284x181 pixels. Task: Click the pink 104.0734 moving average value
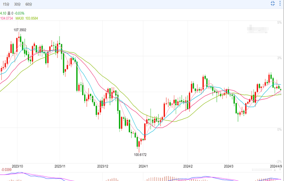pos(7,18)
